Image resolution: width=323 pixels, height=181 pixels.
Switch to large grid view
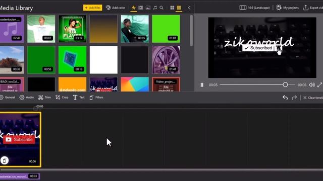point(172,8)
